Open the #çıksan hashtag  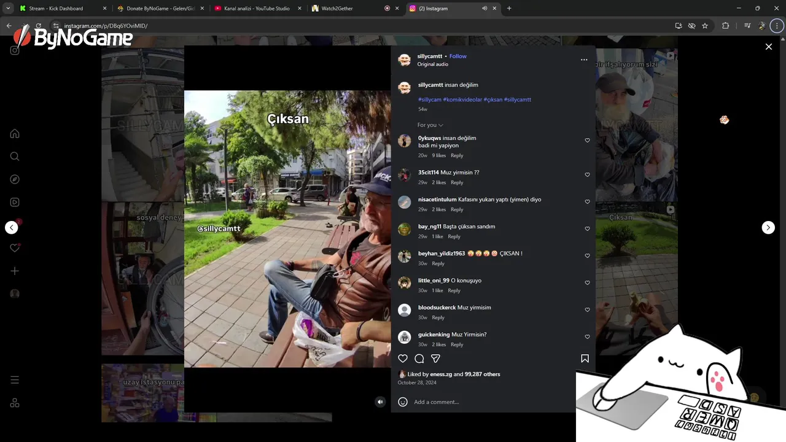pos(492,99)
